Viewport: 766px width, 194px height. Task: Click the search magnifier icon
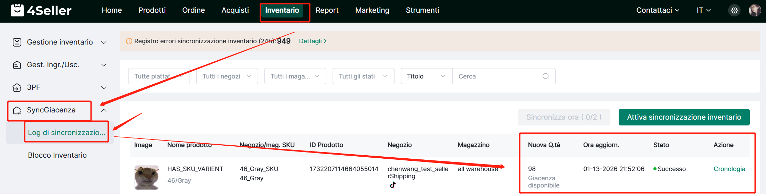coord(546,76)
